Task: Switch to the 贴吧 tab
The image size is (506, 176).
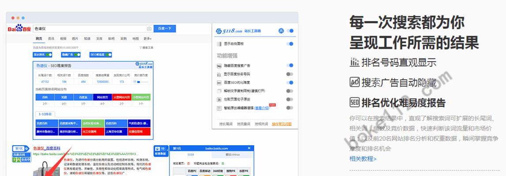Action: pos(111,39)
